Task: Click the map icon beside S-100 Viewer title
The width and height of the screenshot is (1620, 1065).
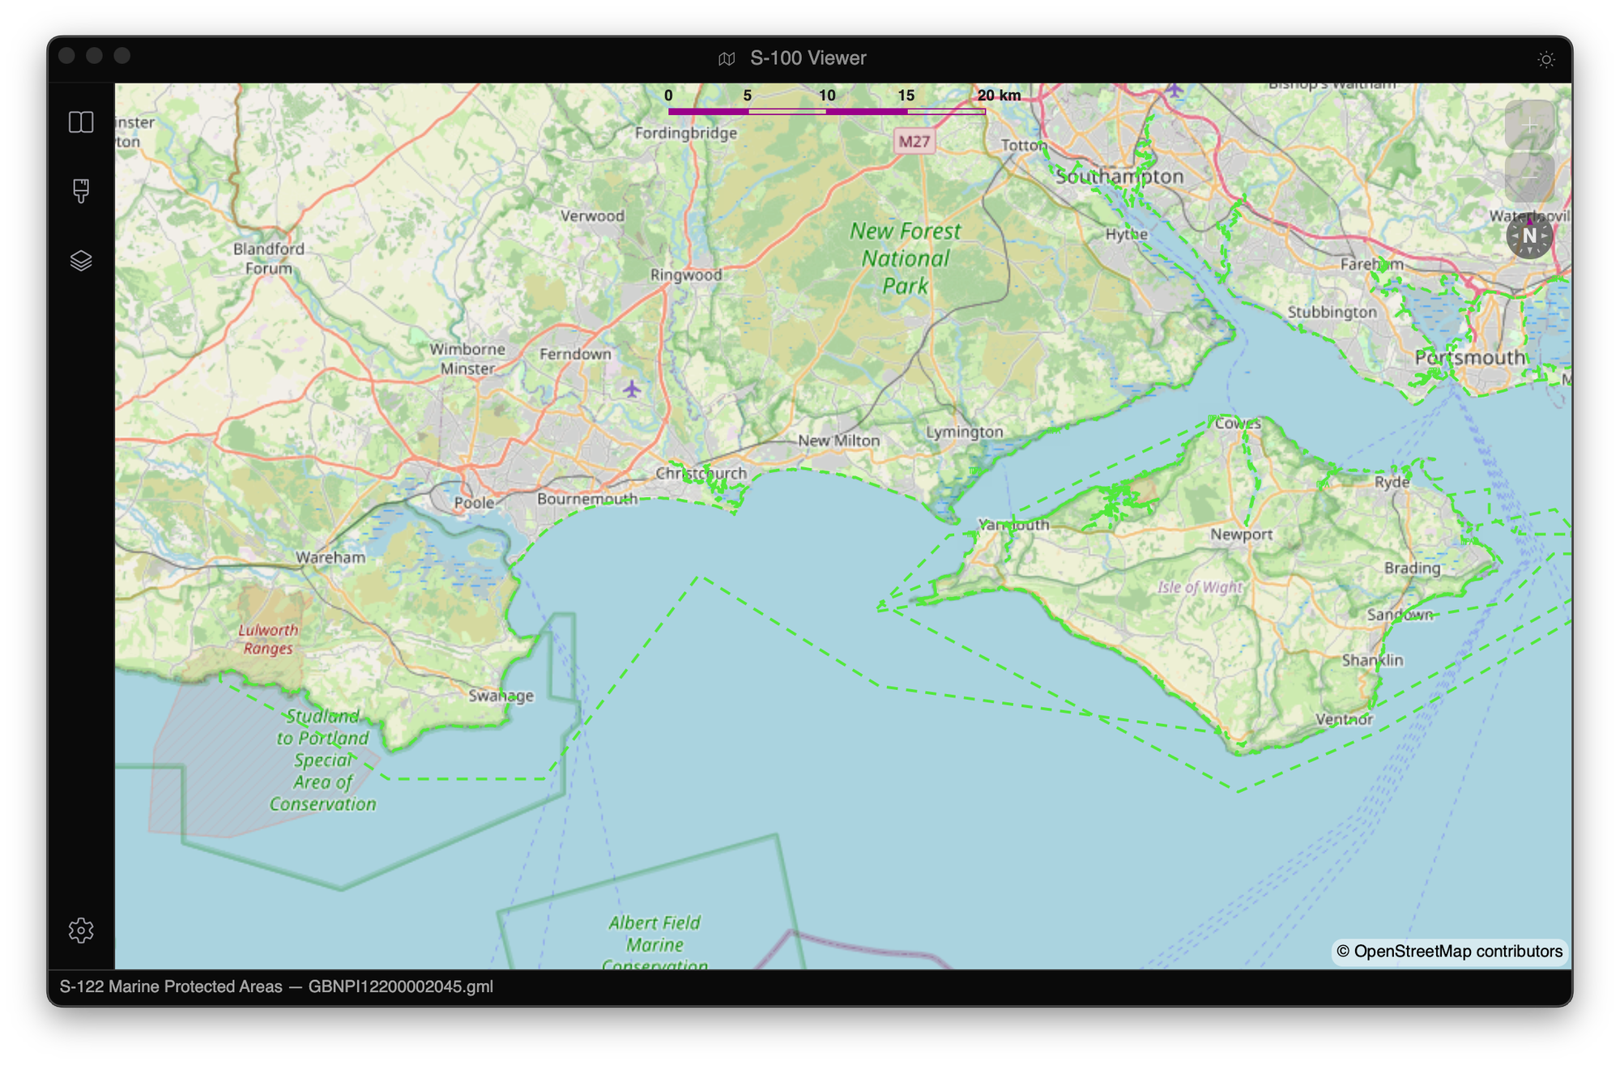Action: (727, 58)
